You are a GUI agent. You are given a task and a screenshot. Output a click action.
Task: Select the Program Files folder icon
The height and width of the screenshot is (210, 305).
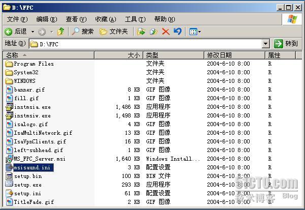pyautogui.click(x=9, y=64)
